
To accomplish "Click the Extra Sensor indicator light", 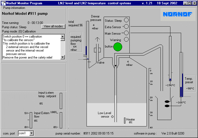I will pyautogui.click(x=126, y=26).
